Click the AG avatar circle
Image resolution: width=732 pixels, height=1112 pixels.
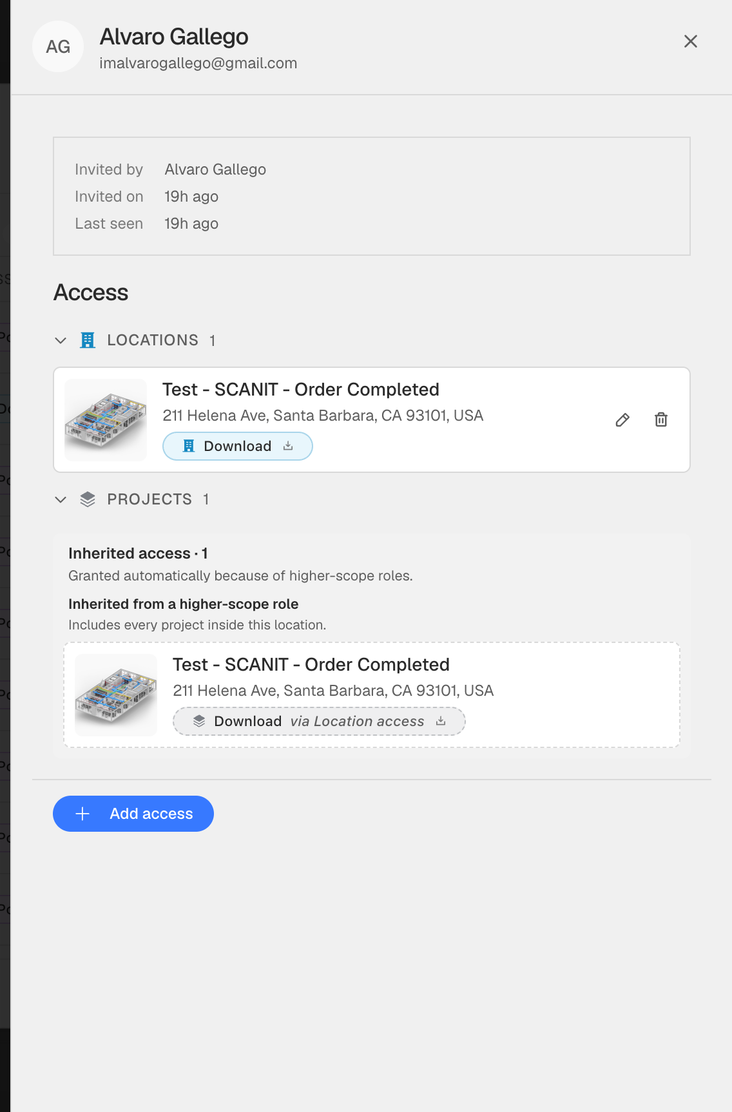pyautogui.click(x=58, y=46)
